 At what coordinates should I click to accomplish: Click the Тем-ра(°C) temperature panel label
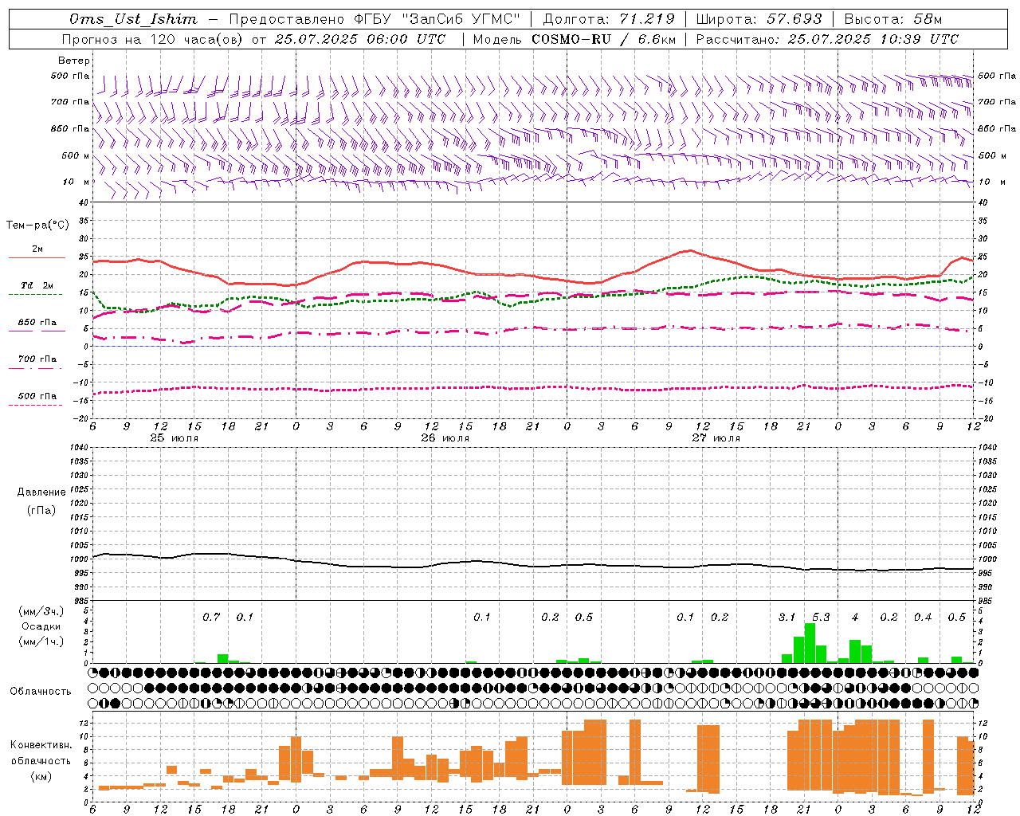pyautogui.click(x=37, y=226)
